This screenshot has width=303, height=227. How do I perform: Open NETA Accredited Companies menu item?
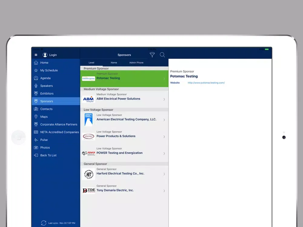click(56, 132)
